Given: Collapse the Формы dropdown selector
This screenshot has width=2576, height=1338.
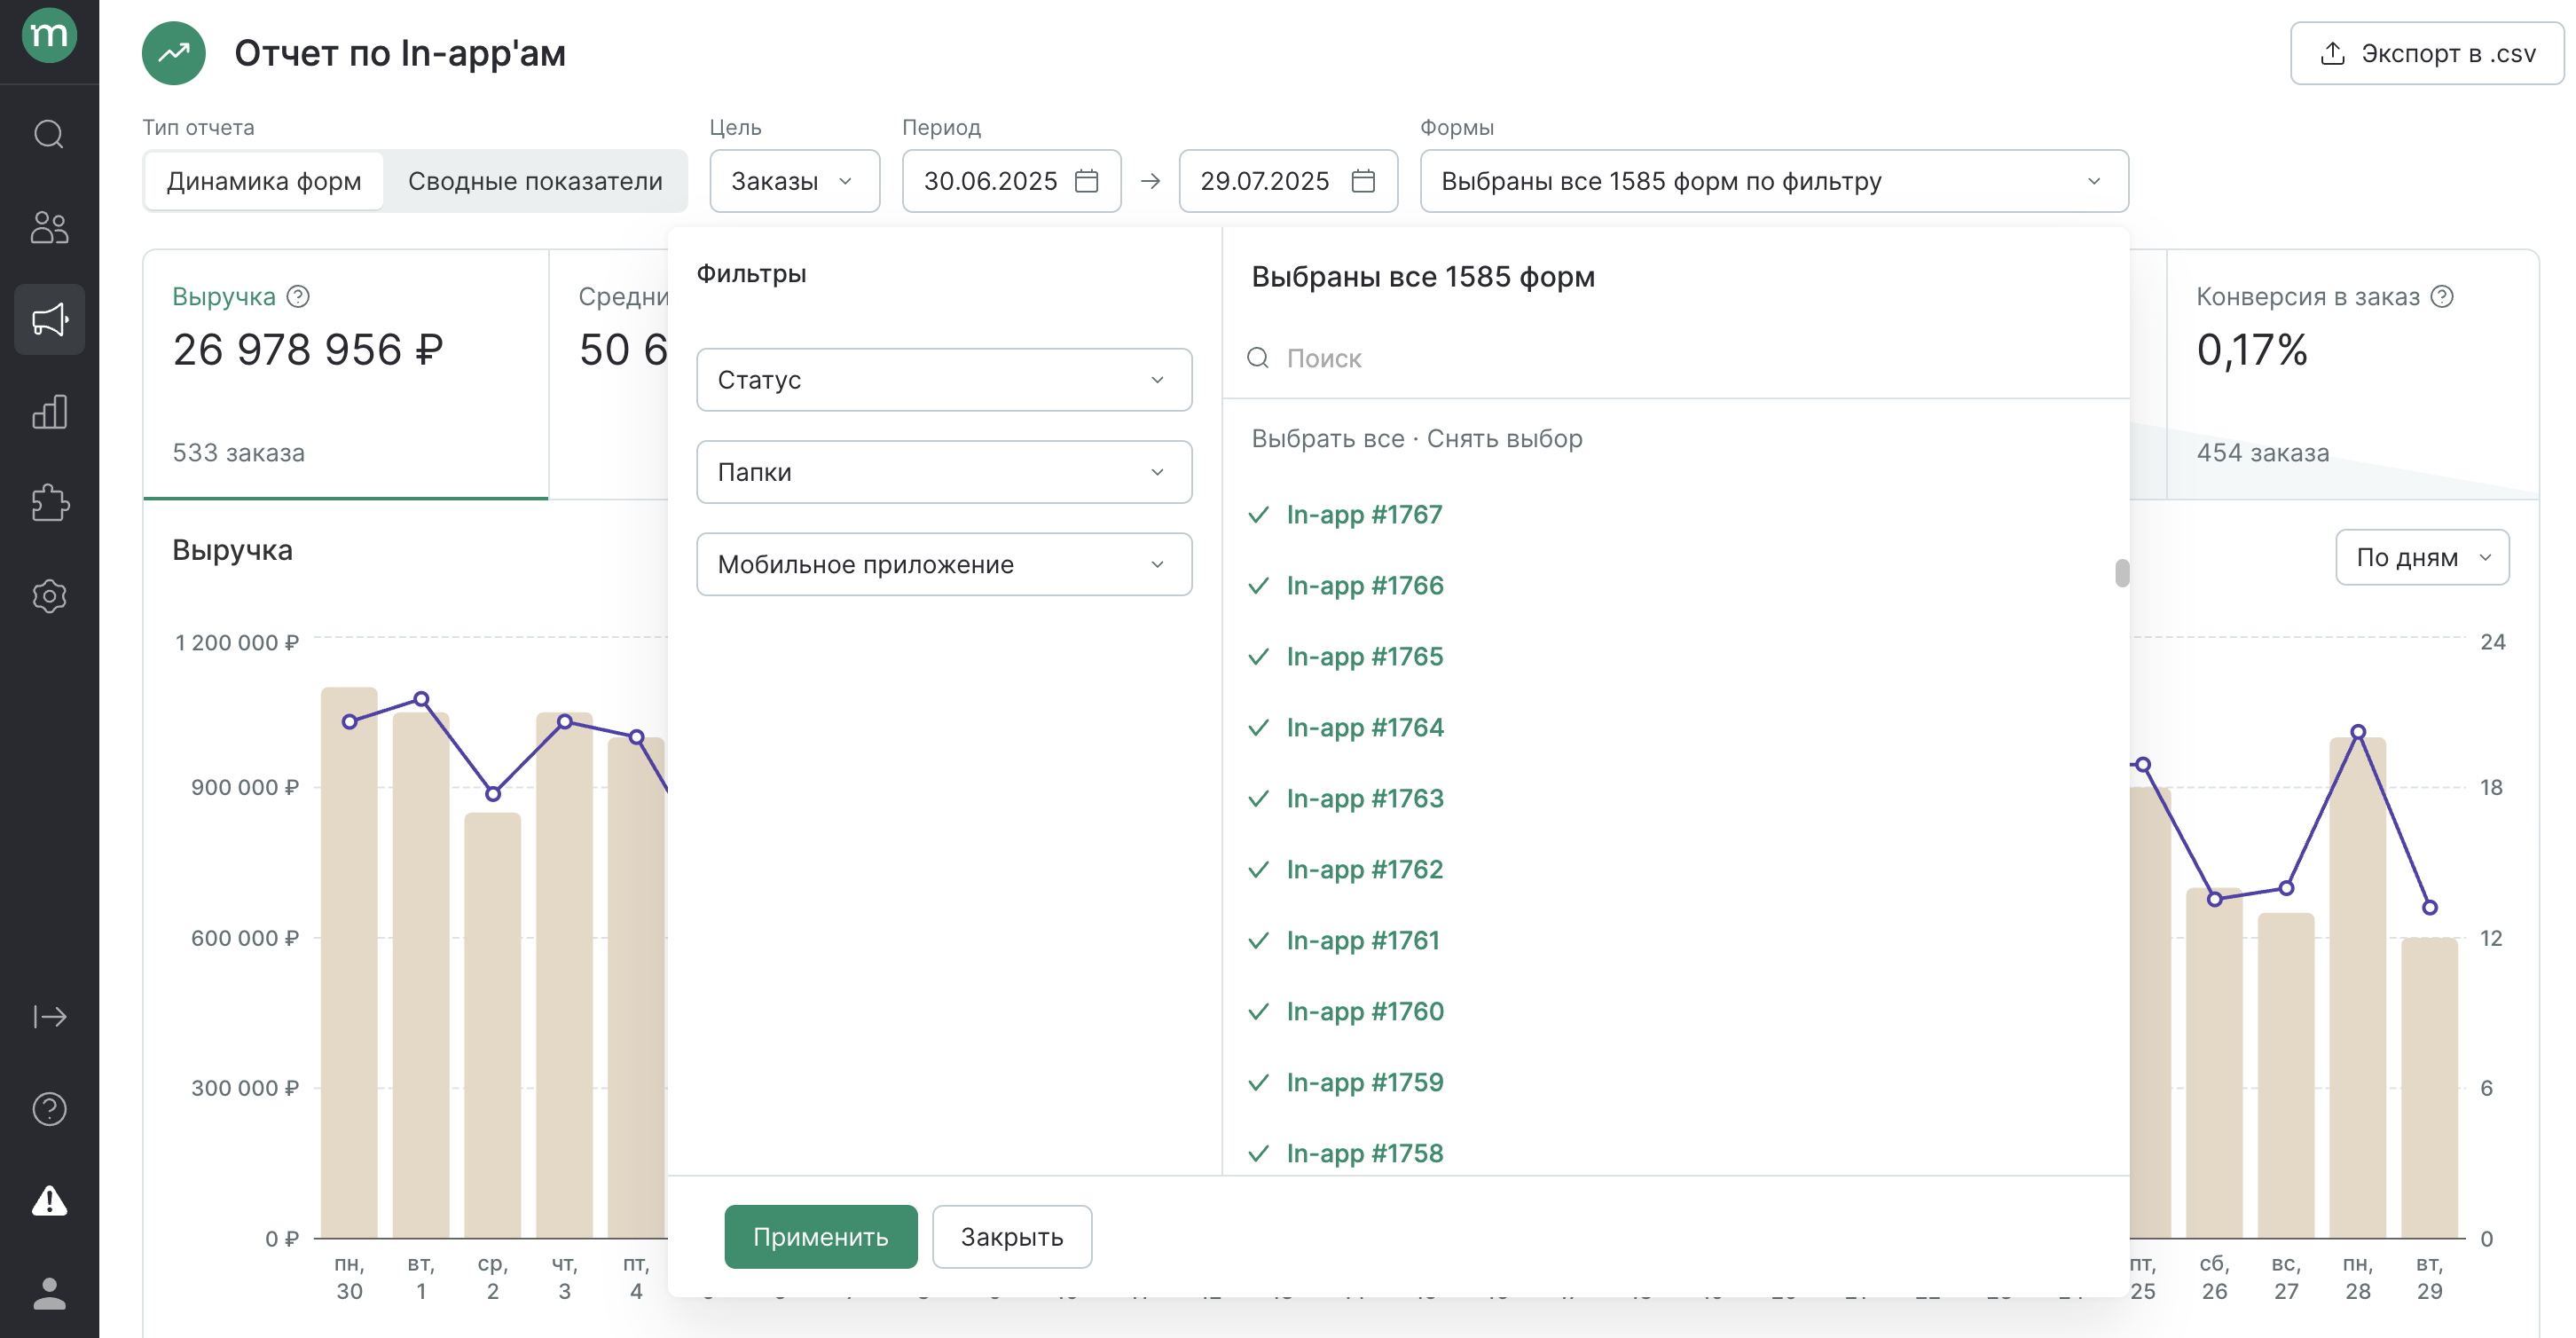Looking at the screenshot, I should pyautogui.click(x=1774, y=181).
